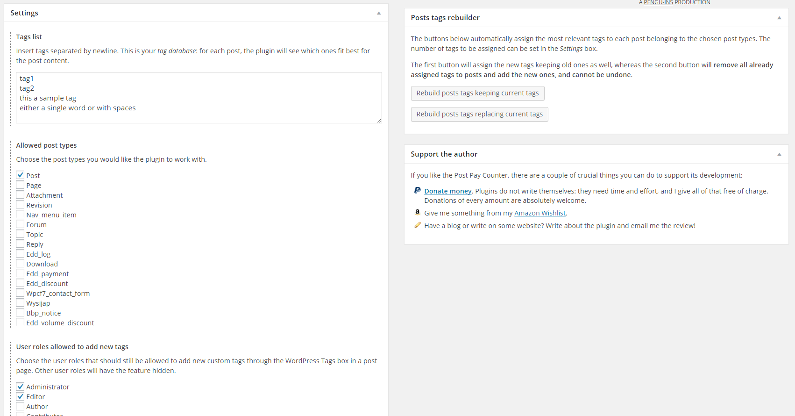Check the Download post type checkbox
The width and height of the screenshot is (795, 416).
pyautogui.click(x=20, y=264)
